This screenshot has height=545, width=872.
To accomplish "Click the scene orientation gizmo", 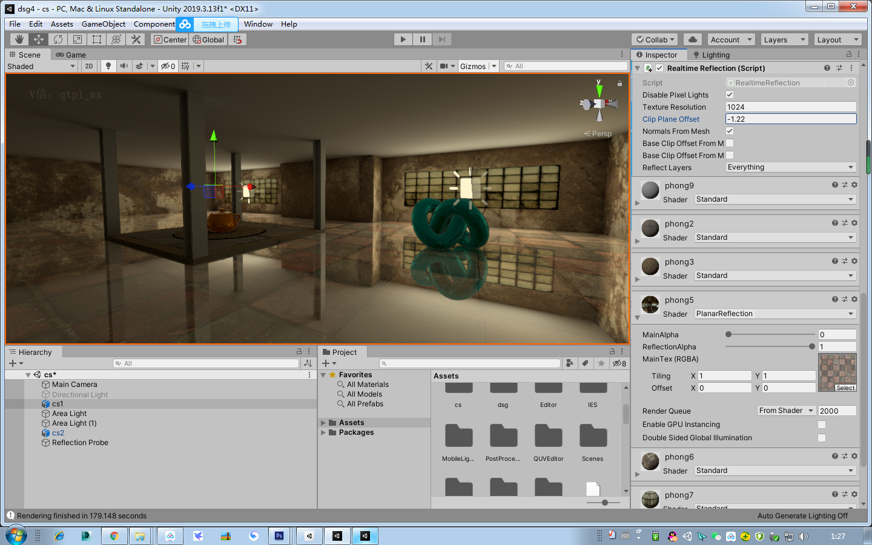I will [599, 104].
